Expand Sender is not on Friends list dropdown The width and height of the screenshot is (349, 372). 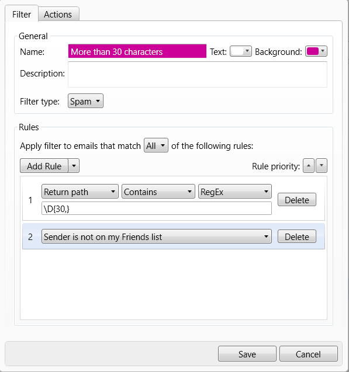157,237
